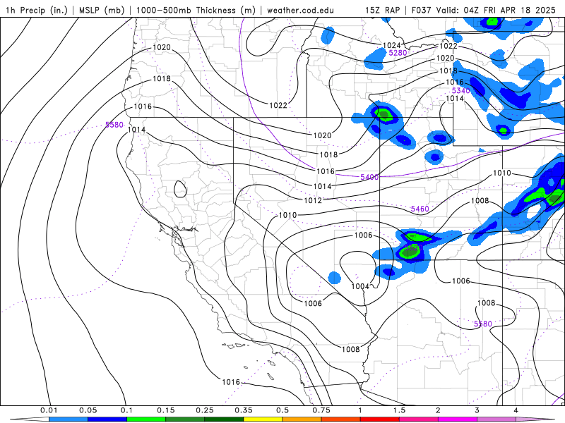Select the orange-red 0.75–1 legend swatch
This screenshot has height=423, width=565.
[341, 419]
